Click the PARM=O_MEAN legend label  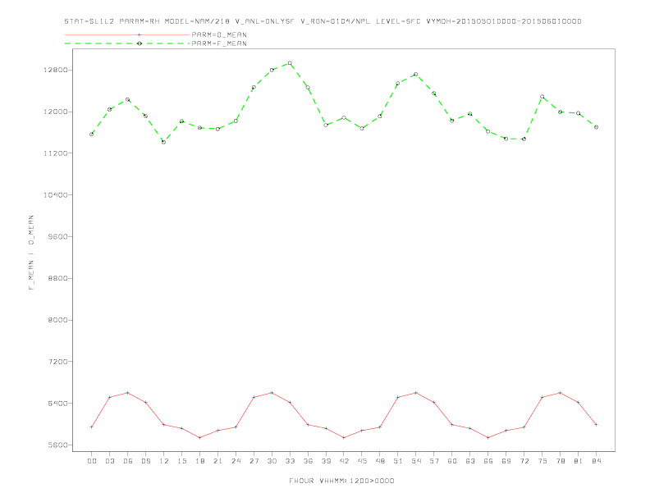(x=219, y=34)
